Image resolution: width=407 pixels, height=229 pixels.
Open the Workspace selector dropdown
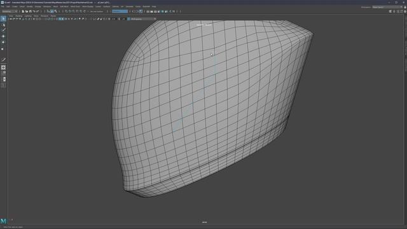pos(387,7)
